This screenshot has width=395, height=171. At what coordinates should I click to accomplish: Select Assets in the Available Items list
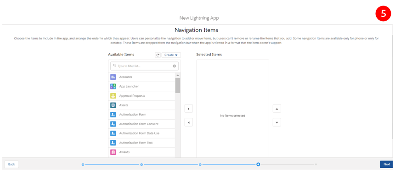(142, 105)
